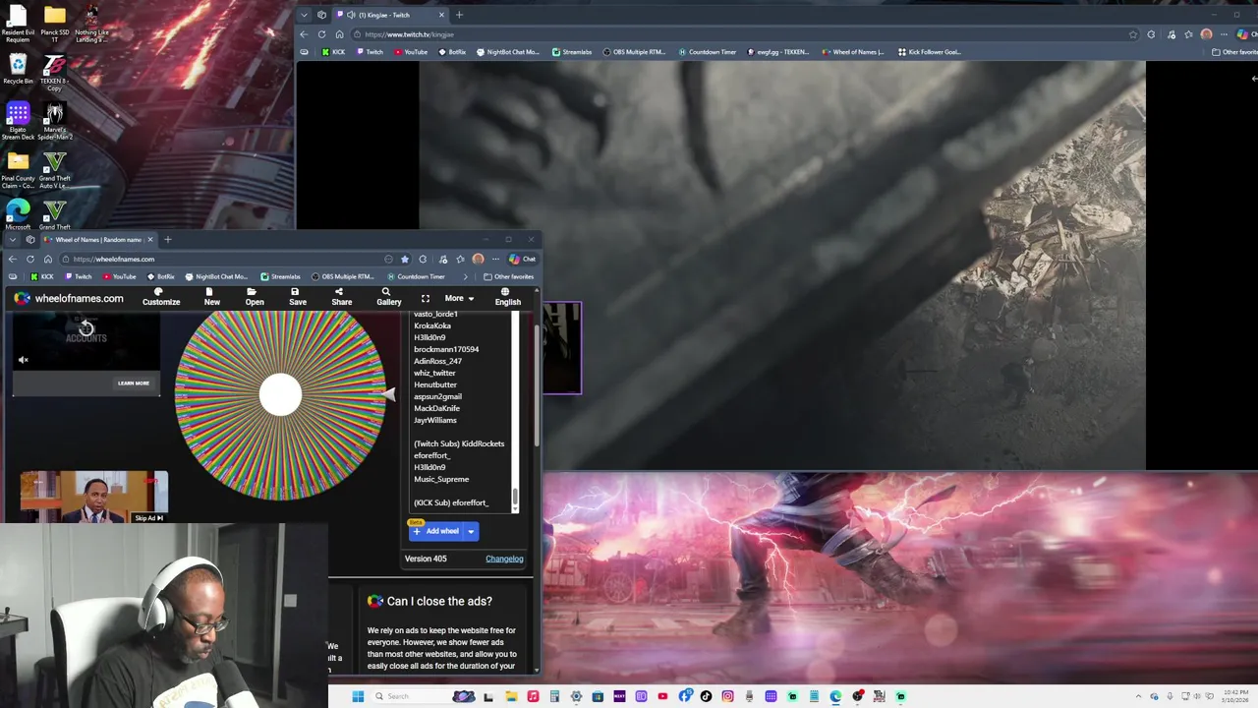The image size is (1258, 708).
Task: Toggle favorite star for wheelofnames.com
Action: click(x=404, y=259)
